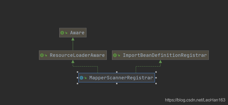Click the MapperScannerRegistrar class node
The width and height of the screenshot is (228, 105).
(x=117, y=78)
